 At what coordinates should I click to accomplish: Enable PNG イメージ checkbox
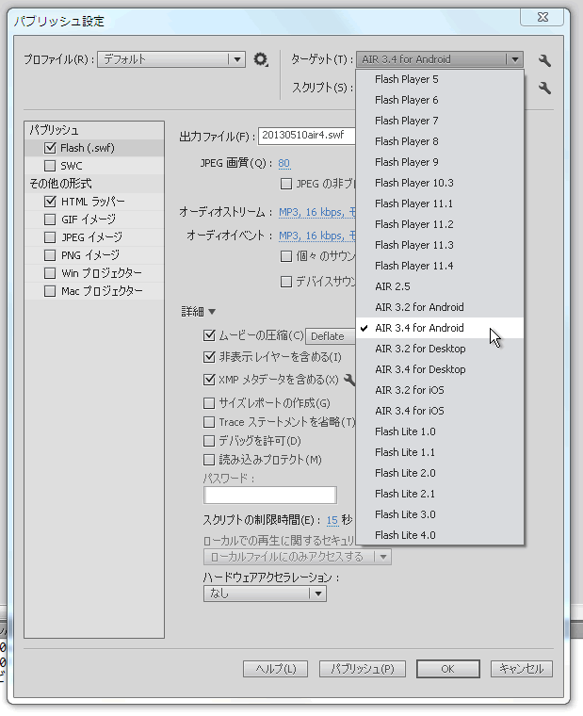pos(50,255)
